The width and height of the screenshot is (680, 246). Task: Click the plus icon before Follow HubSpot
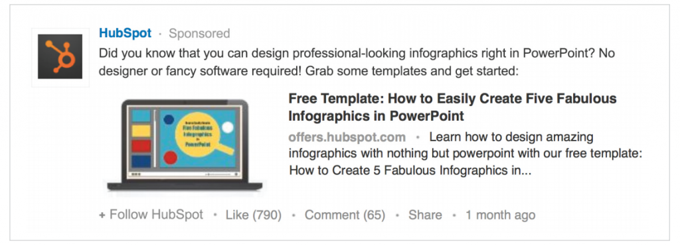102,215
